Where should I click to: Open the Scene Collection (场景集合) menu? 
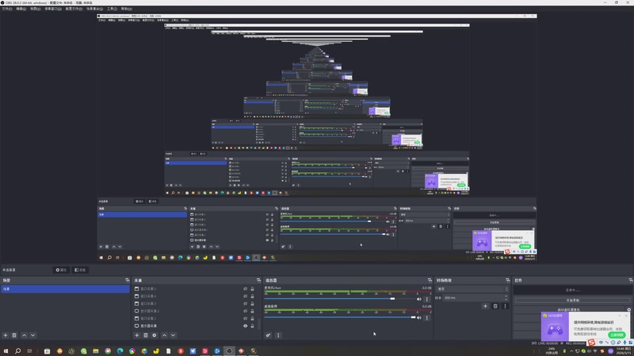[x=94, y=9]
